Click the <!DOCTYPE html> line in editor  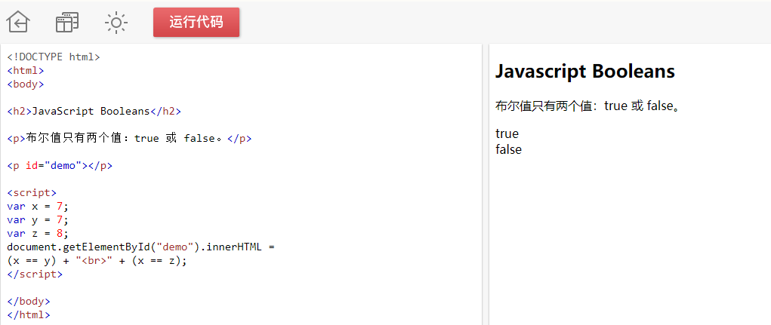54,57
